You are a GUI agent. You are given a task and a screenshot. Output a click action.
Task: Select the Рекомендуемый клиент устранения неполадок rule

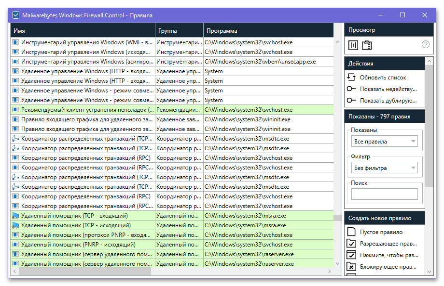point(172,110)
